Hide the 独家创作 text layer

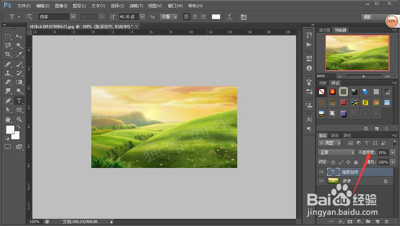click(x=321, y=172)
